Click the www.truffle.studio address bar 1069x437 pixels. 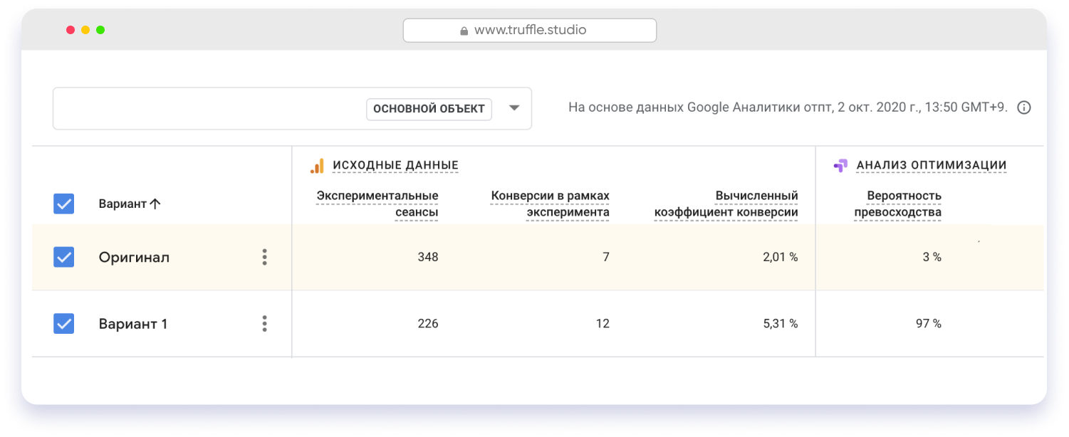529,31
